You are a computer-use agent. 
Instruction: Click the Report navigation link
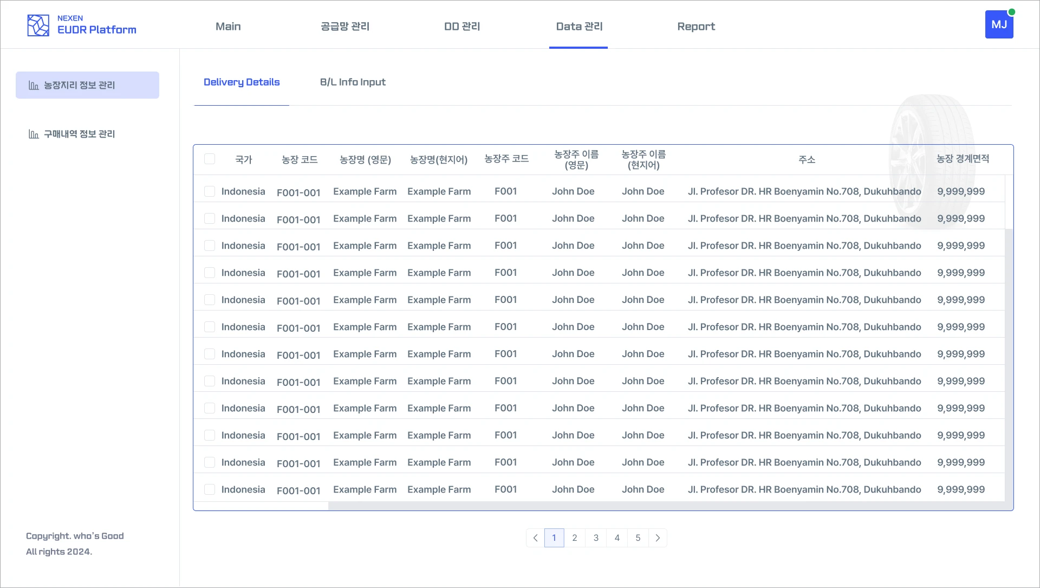[x=696, y=26]
